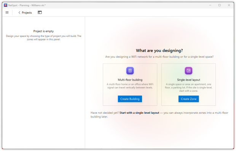Click 'Start with a single-level layout' text

(139, 113)
